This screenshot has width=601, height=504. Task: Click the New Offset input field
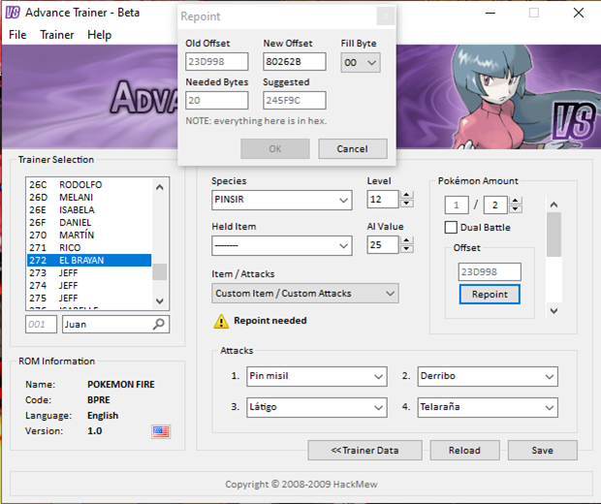coord(294,63)
